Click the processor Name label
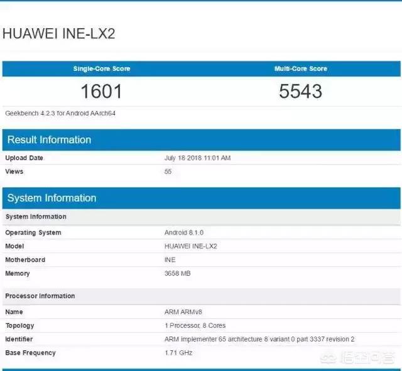The width and height of the screenshot is (402, 371). 14,312
